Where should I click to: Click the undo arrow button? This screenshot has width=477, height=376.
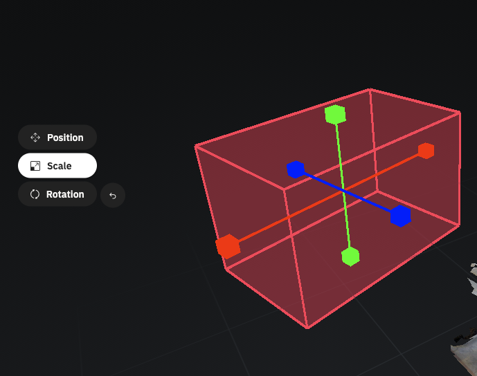113,196
